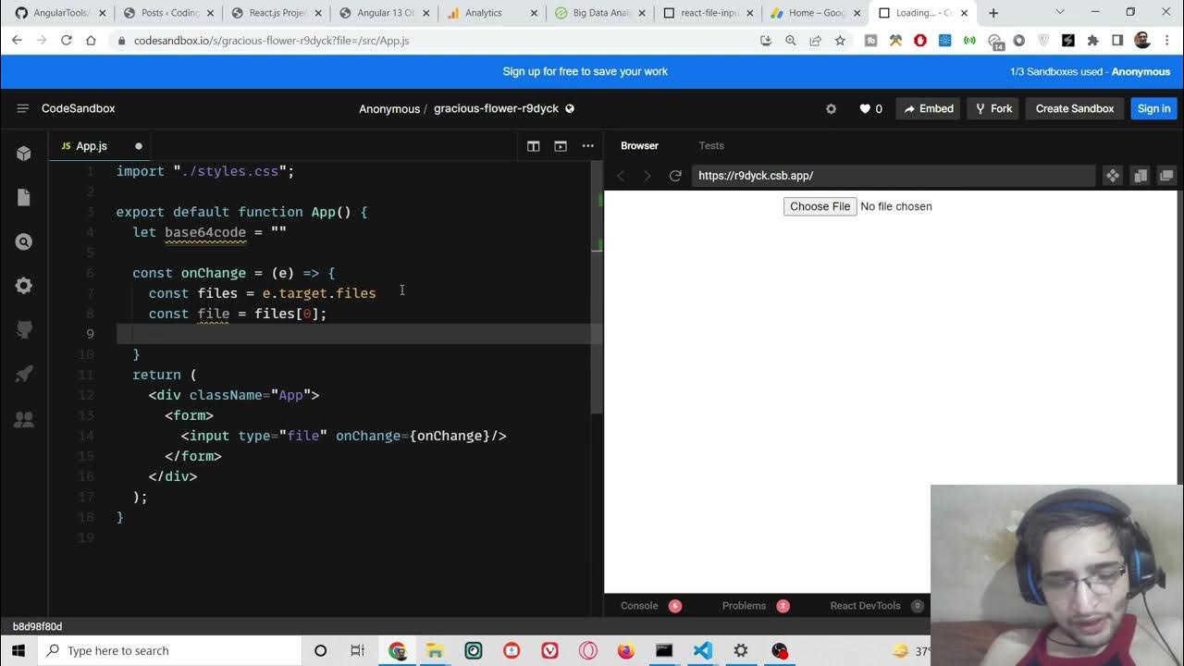
Task: Click the Windows taskbar search box
Action: pos(171,650)
